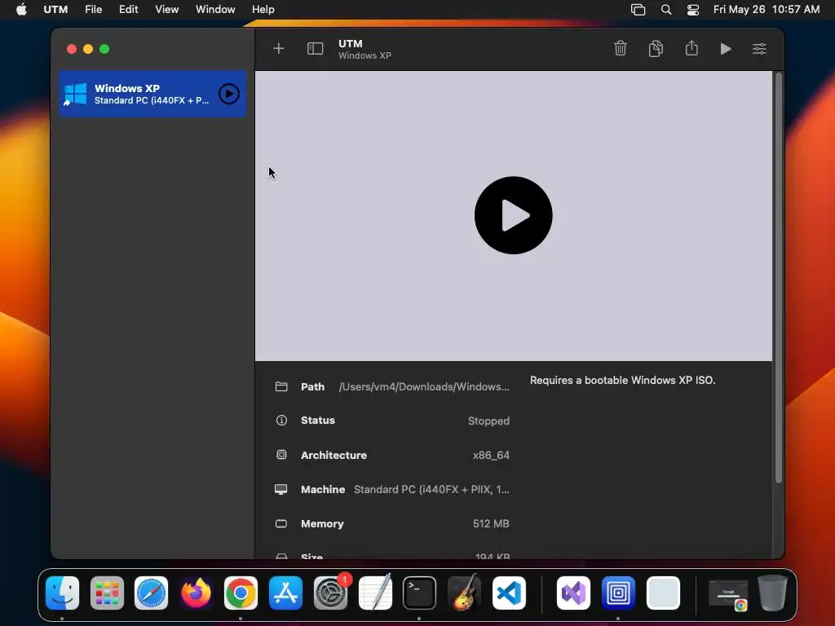835x626 pixels.
Task: Select Windows XP entry in sidebar
Action: pos(152,94)
